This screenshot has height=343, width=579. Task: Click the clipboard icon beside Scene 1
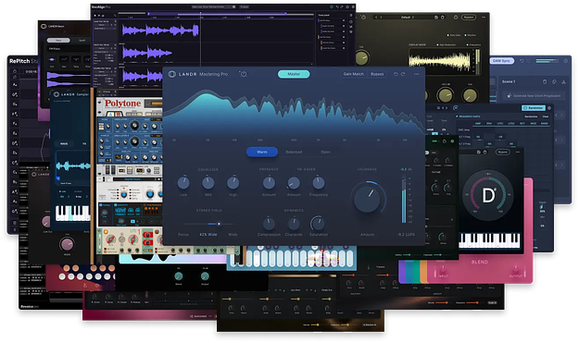tap(545, 81)
